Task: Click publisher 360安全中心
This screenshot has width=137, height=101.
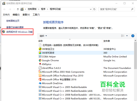Action: 110,49
